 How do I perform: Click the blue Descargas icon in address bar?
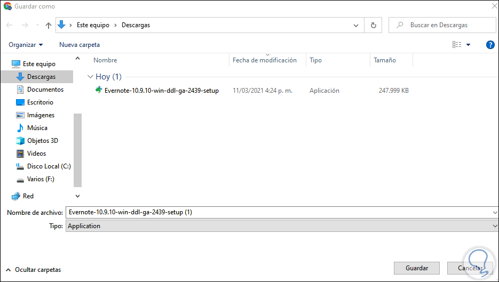tap(61, 25)
